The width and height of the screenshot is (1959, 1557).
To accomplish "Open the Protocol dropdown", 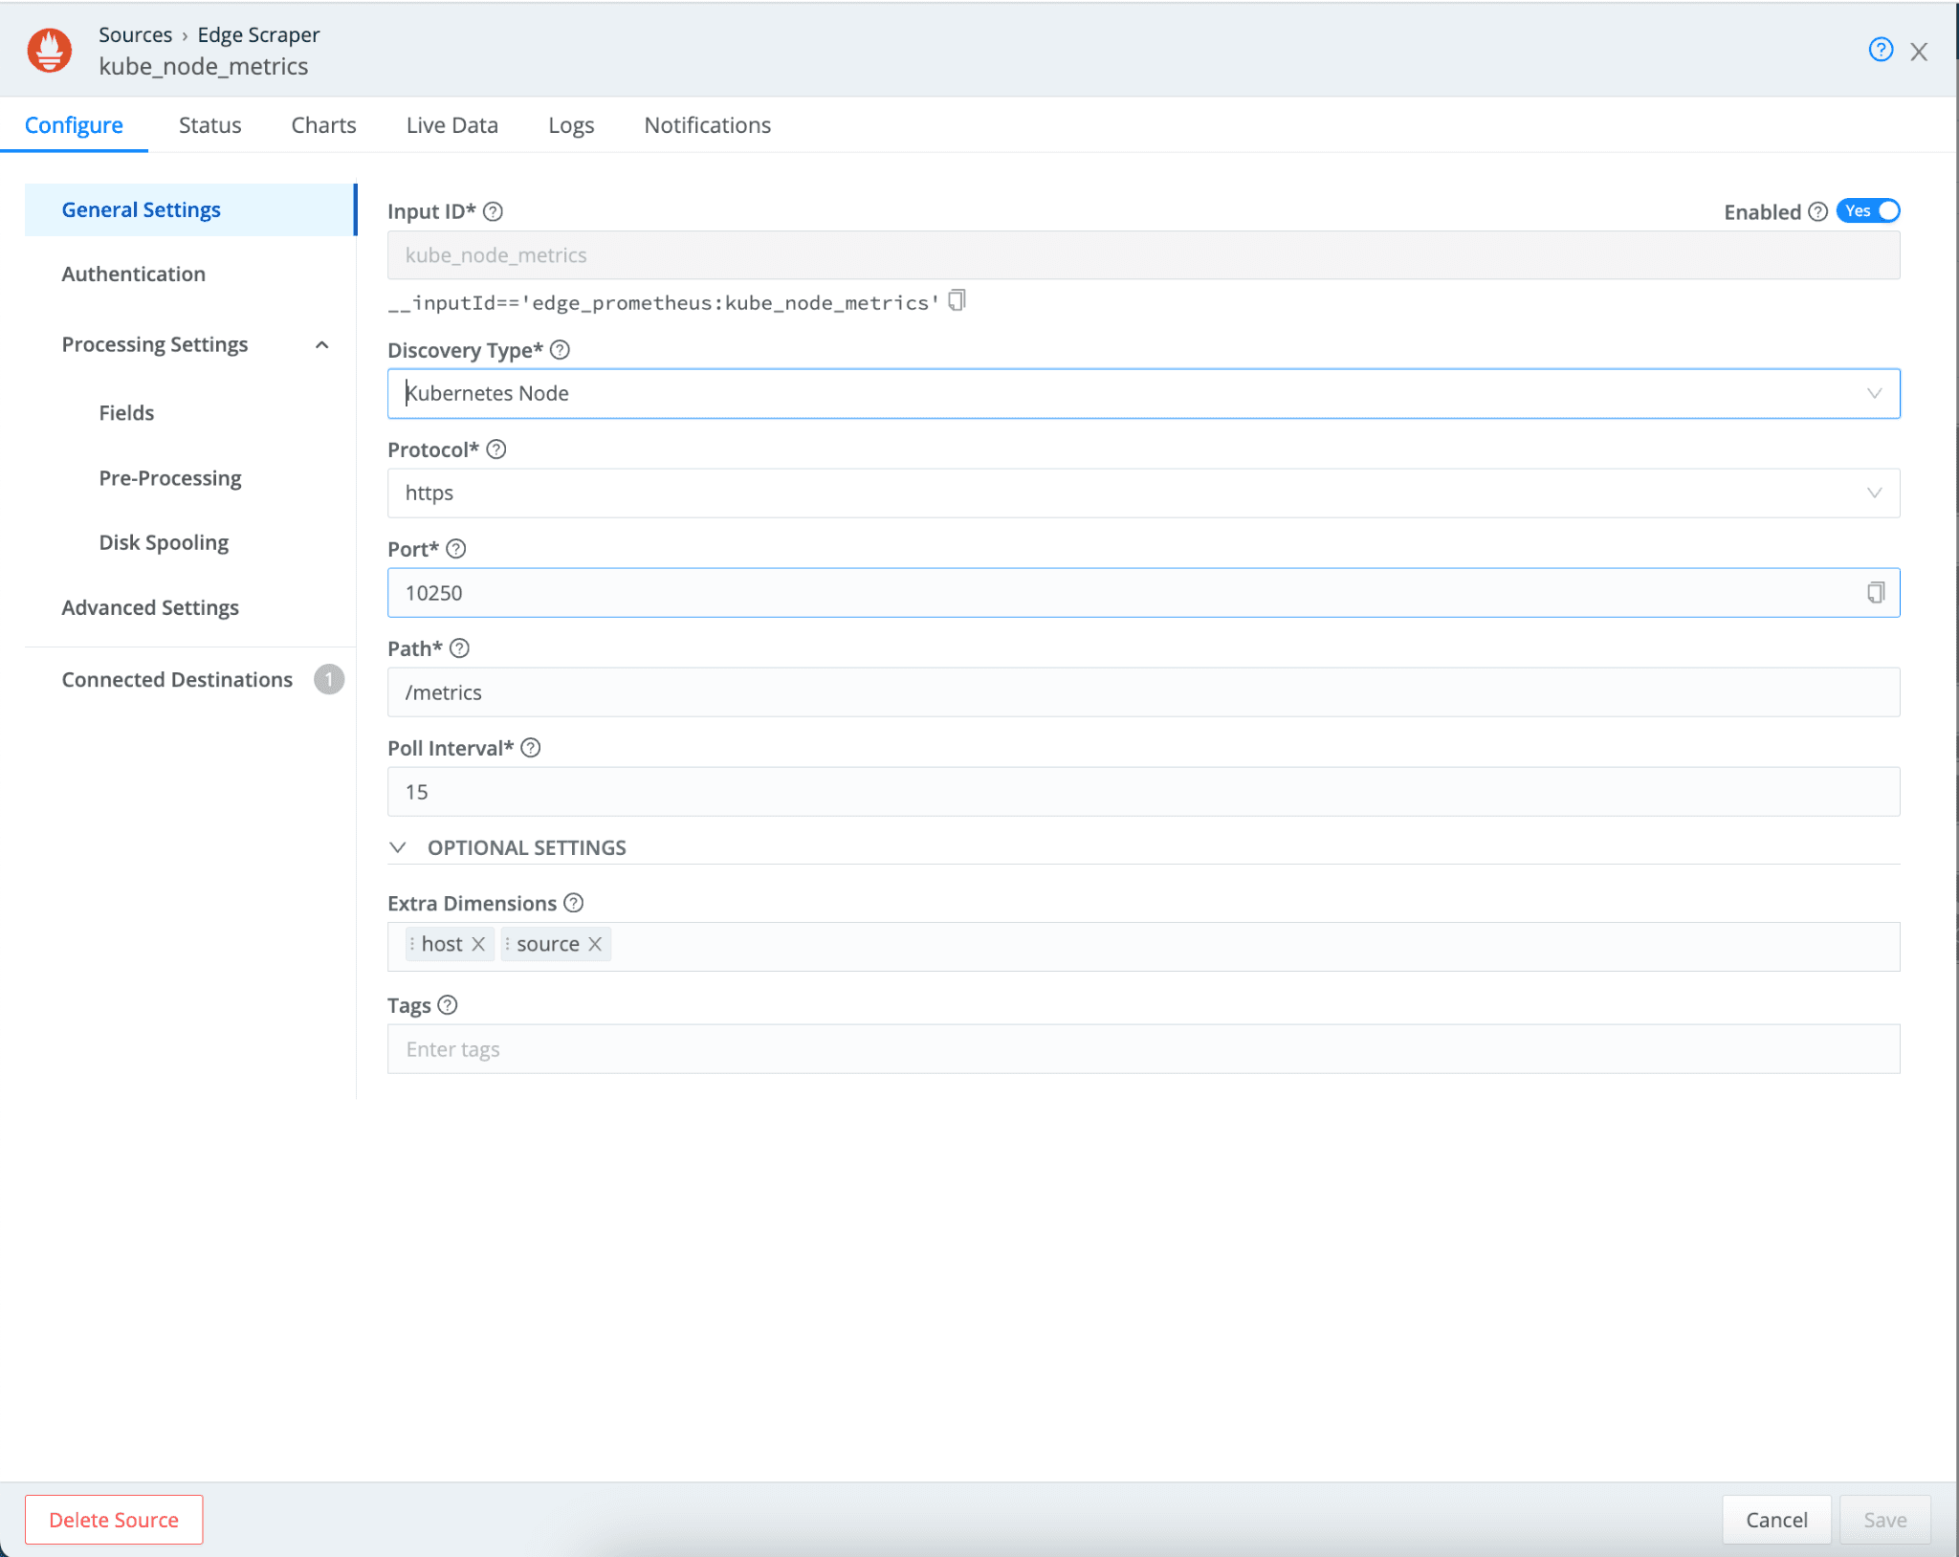I will pos(1143,493).
